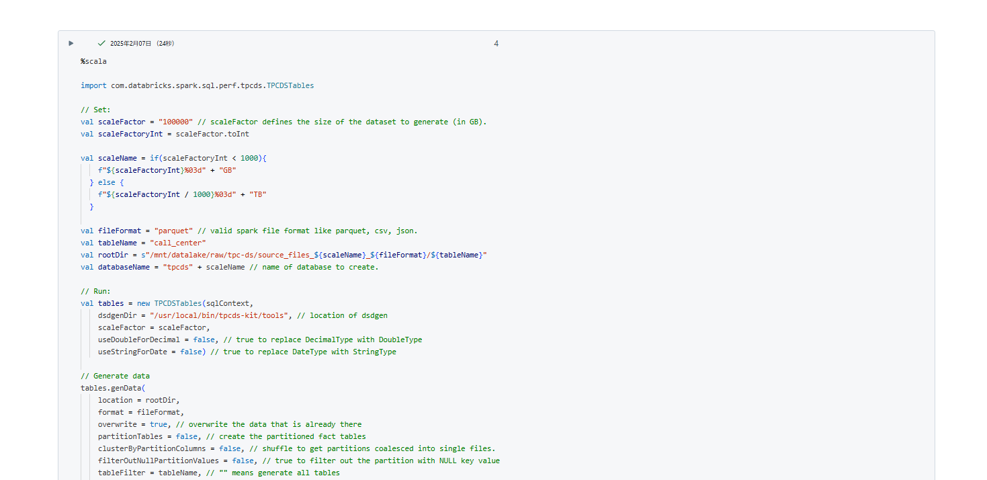
Task: Click the rootDir path string line
Action: 284,255
